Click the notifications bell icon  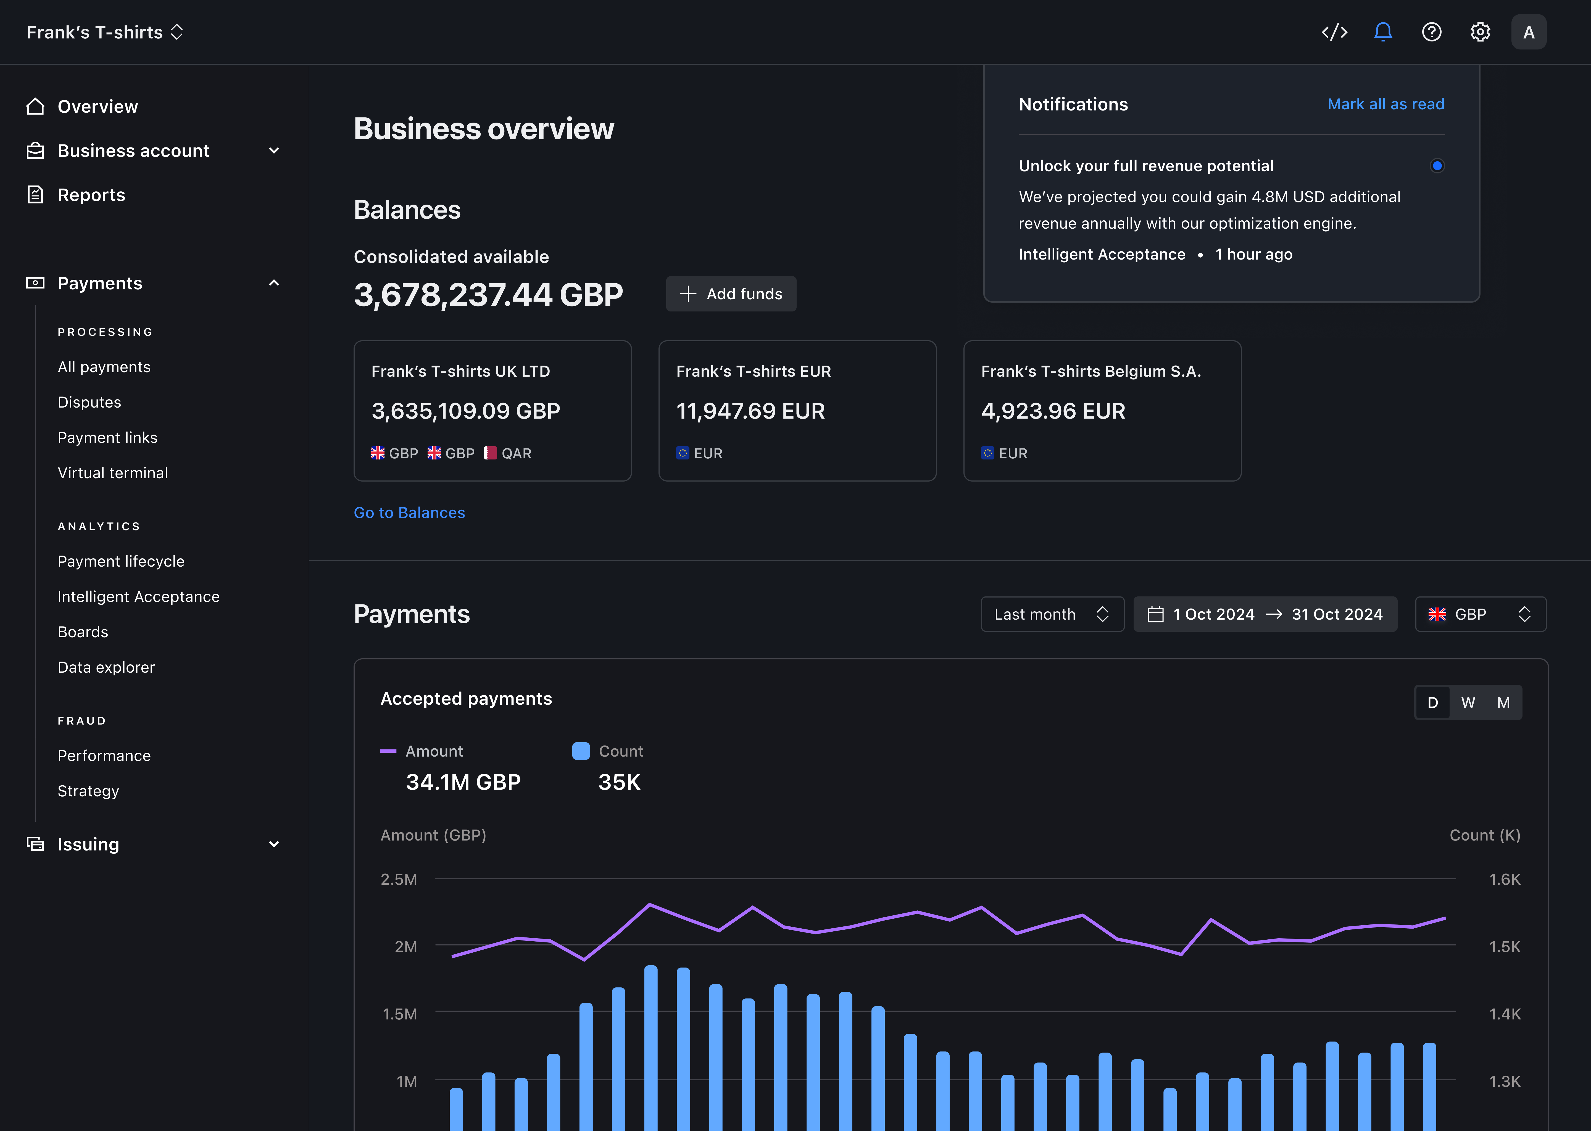point(1383,32)
